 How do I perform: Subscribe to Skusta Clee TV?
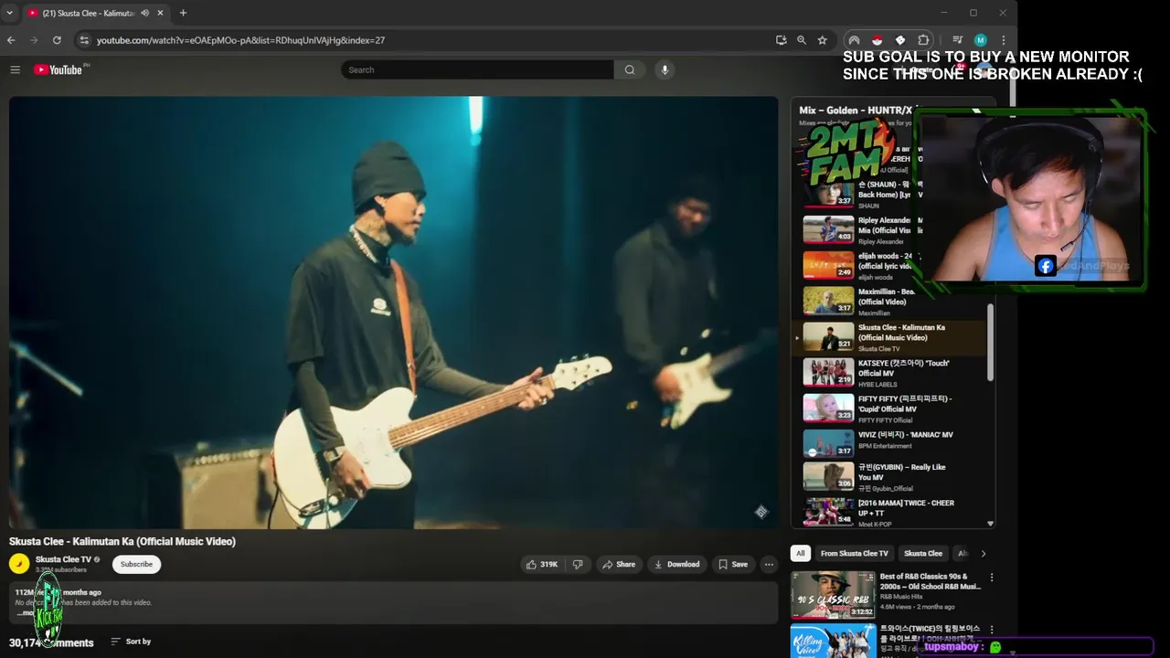point(136,565)
